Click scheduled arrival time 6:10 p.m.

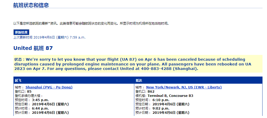(x=161, y=100)
